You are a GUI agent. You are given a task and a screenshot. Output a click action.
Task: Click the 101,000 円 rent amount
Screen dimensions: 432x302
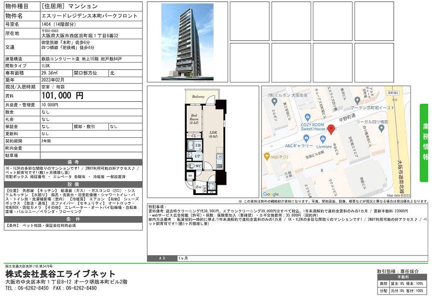(62, 96)
